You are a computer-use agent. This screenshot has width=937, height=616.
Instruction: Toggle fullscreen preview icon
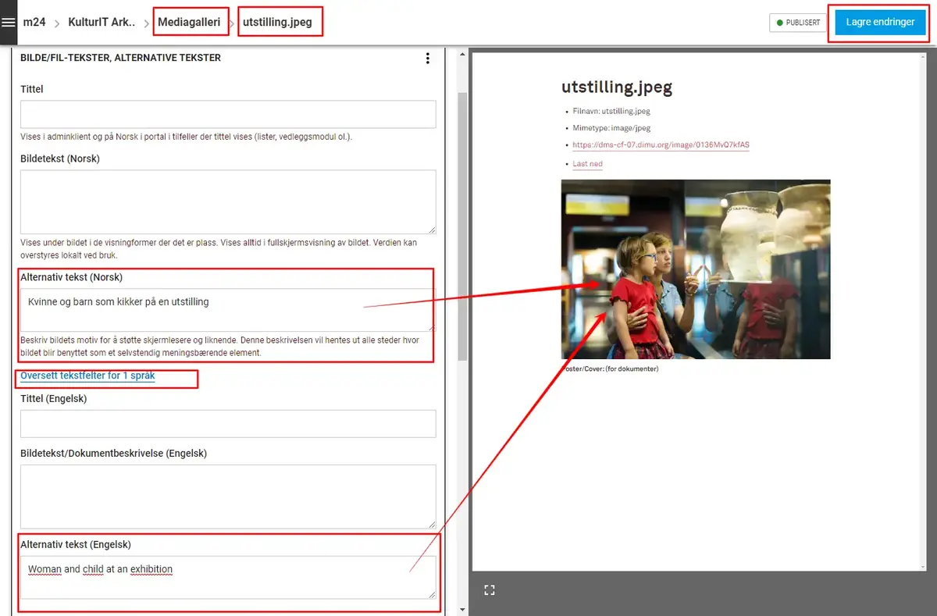490,590
